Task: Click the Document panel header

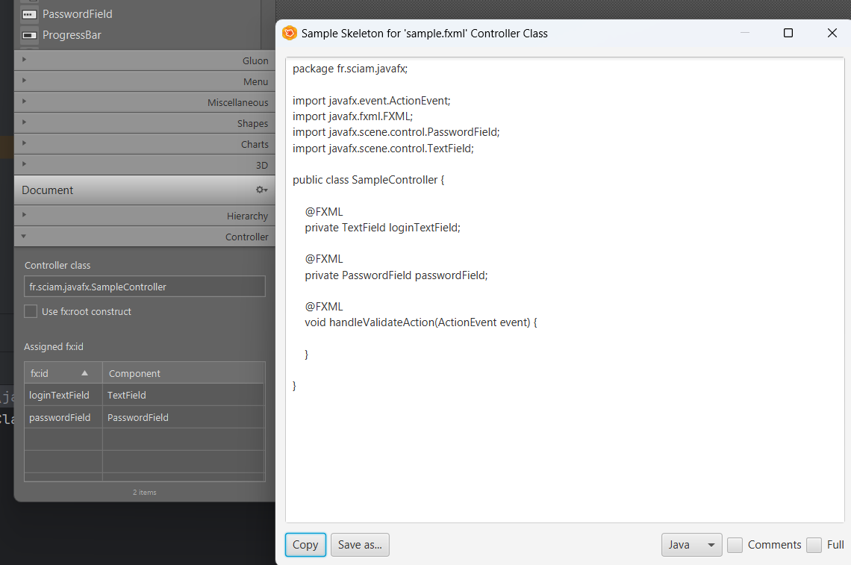Action: (145, 190)
